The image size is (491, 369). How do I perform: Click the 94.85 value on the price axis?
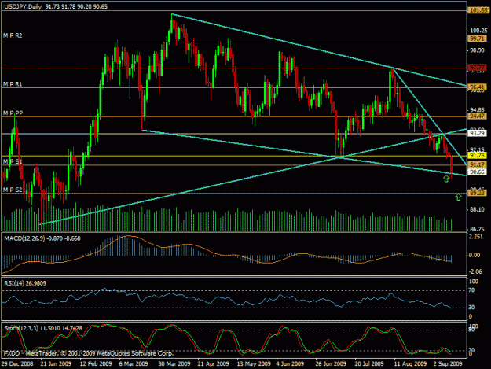[477, 110]
